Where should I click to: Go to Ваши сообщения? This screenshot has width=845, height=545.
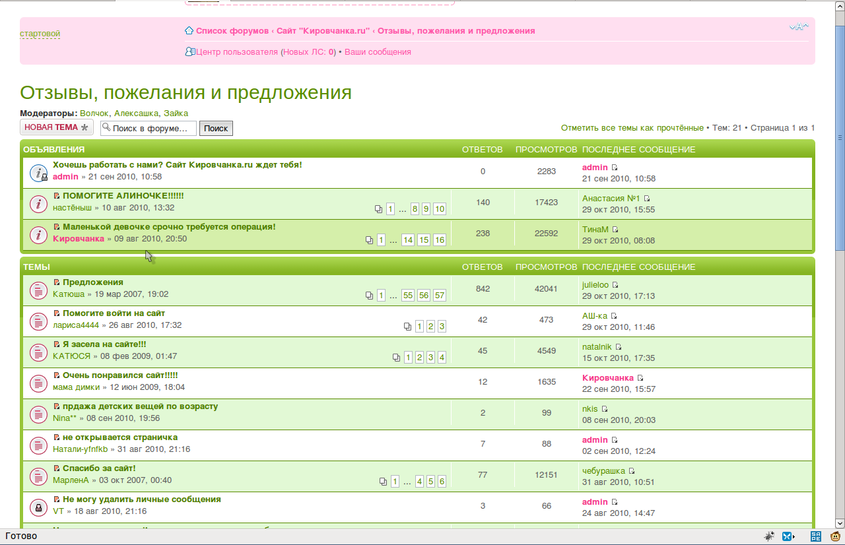(378, 52)
